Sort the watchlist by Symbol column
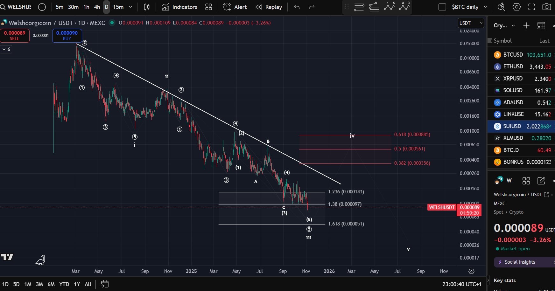555x291 pixels. point(502,41)
